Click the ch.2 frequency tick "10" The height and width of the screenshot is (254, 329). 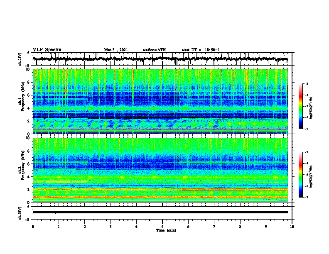pyautogui.click(x=29, y=138)
